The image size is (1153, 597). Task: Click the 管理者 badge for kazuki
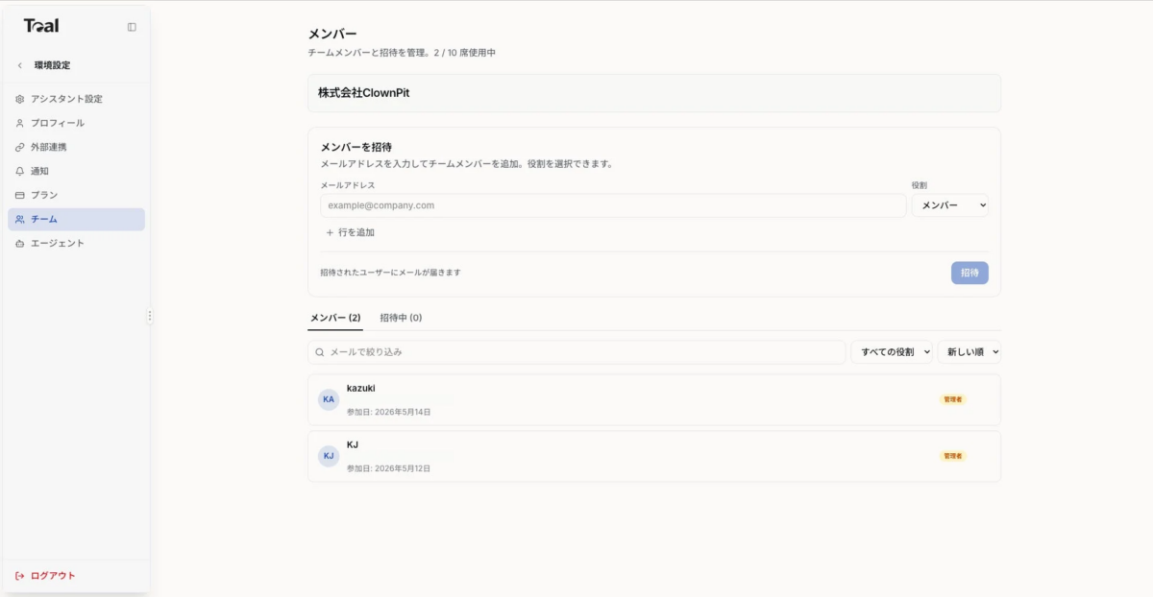[x=952, y=399]
